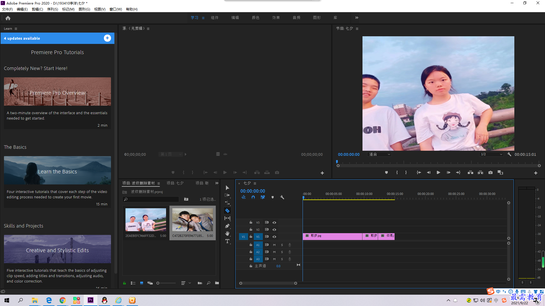Click project search input field
The width and height of the screenshot is (545, 306).
click(x=151, y=199)
